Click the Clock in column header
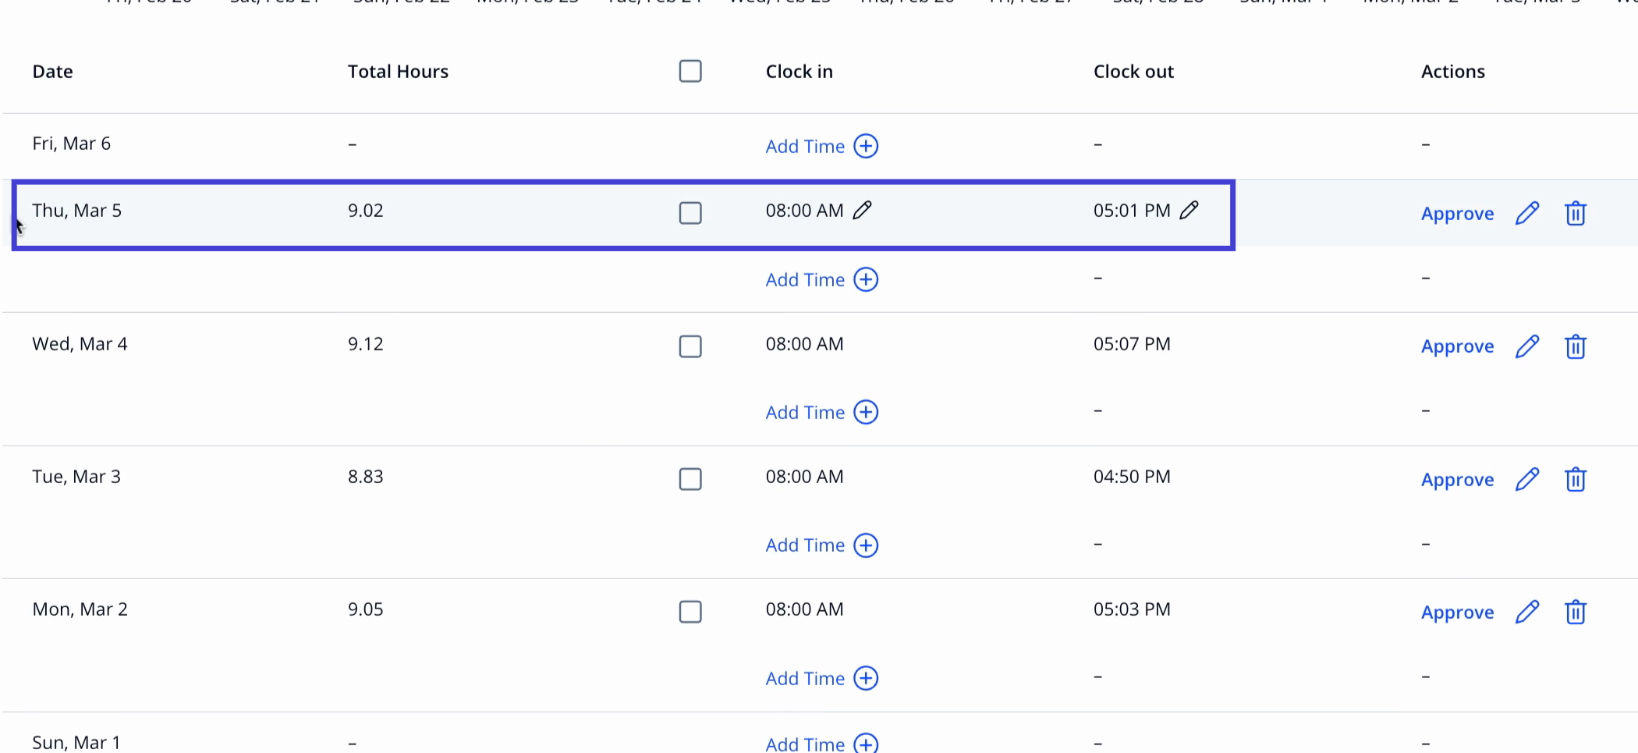 coord(799,72)
